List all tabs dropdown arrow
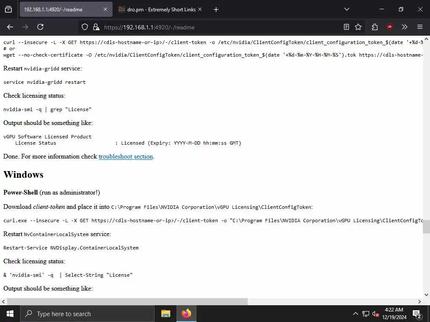The image size is (430, 322). point(346,9)
